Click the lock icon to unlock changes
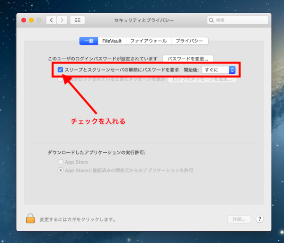Image resolution: width=284 pixels, height=243 pixels. click(30, 218)
